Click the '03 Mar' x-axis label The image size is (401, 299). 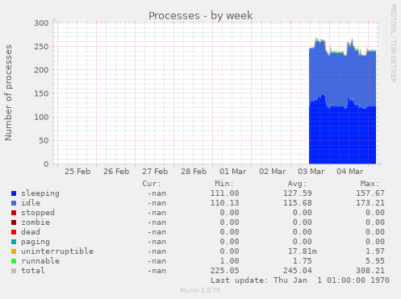[311, 172]
